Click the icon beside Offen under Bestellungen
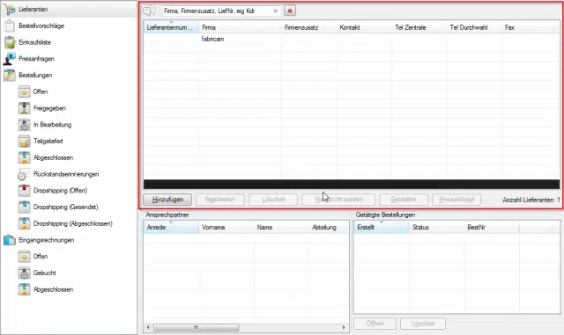The image size is (564, 335). (24, 92)
